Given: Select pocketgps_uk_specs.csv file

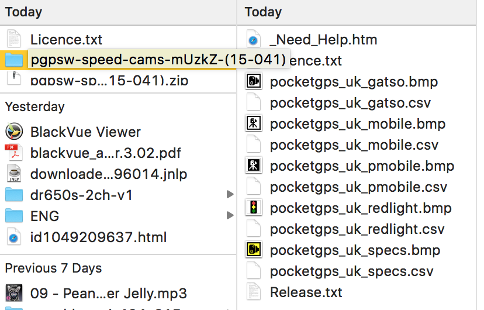Looking at the screenshot, I should [x=351, y=271].
